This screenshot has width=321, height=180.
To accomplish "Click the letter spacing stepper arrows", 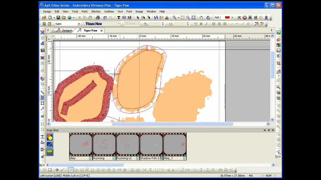I will pos(188,24).
